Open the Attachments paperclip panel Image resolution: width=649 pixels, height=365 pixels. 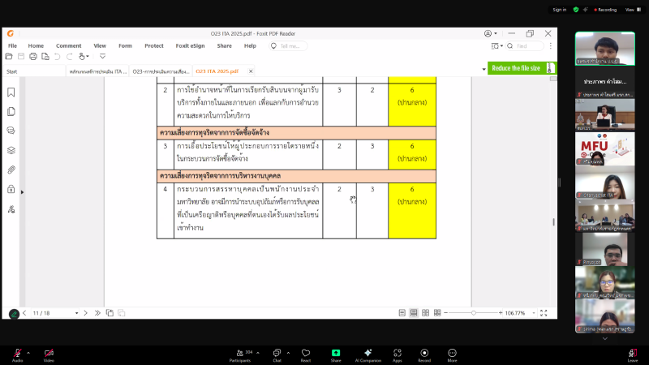point(11,170)
